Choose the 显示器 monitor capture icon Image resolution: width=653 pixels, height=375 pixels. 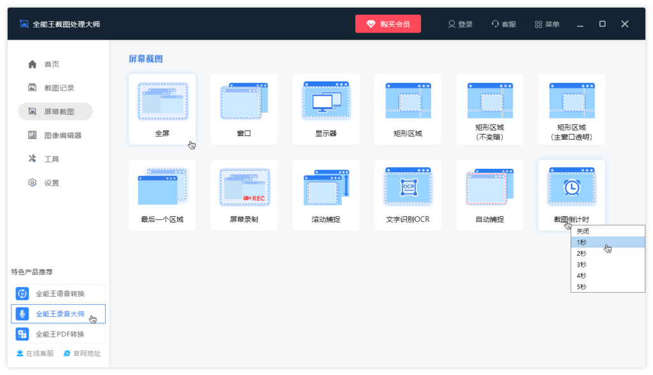coord(326,102)
